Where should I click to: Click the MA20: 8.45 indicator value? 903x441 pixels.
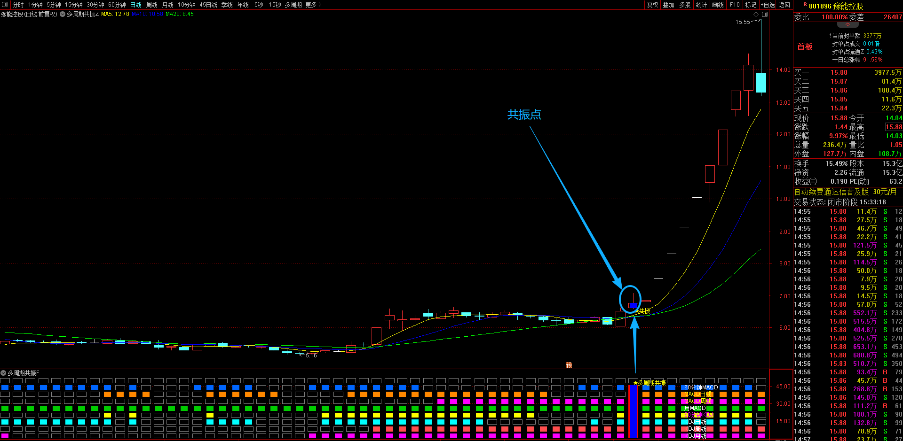click(x=180, y=14)
